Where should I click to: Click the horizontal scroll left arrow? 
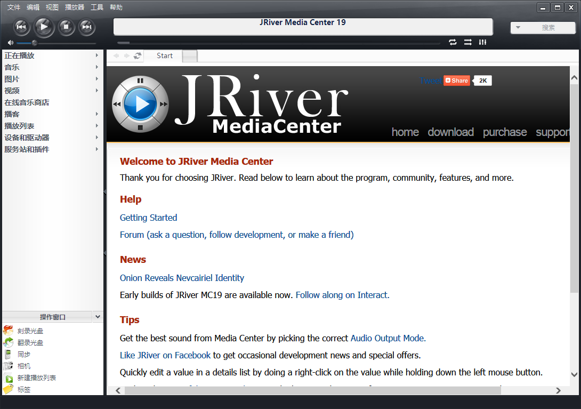coord(118,390)
